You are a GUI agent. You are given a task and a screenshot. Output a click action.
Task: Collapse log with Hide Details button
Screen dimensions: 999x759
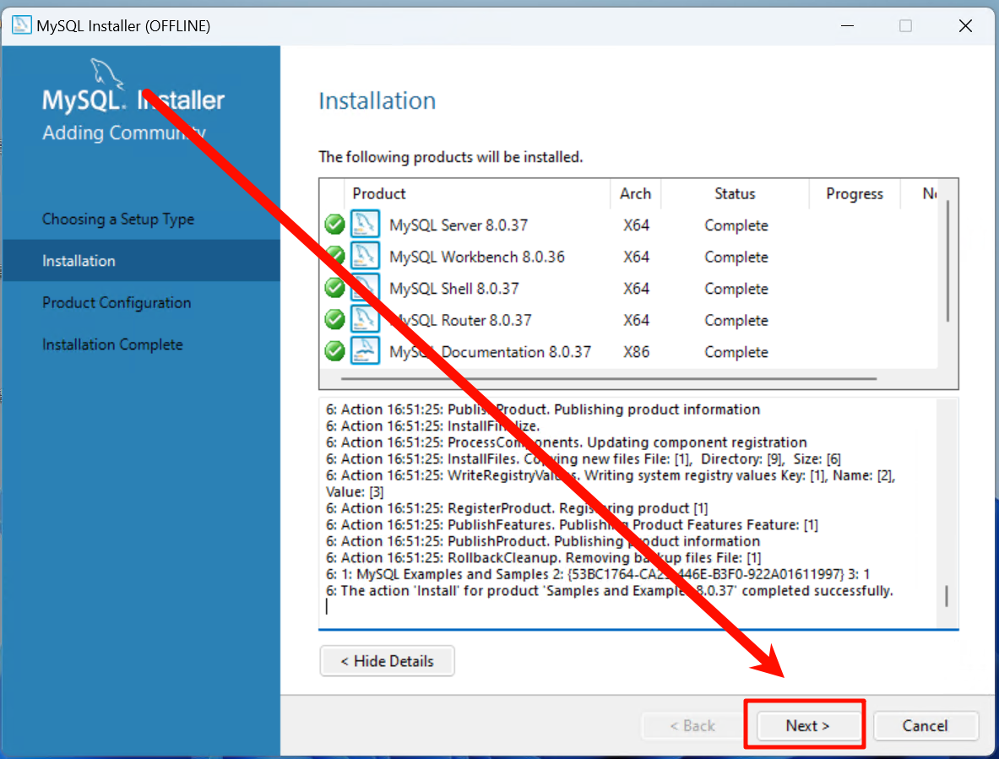[x=388, y=661]
